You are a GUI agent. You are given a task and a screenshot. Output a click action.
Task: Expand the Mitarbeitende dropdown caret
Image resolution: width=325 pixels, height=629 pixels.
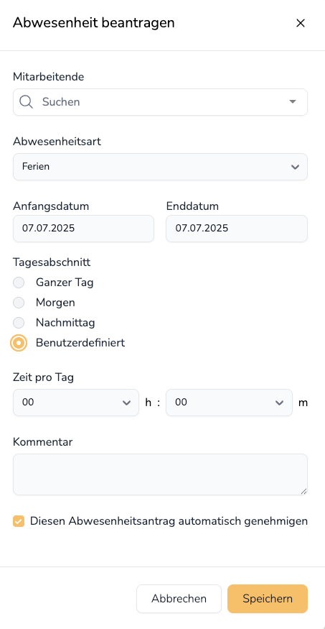tap(293, 102)
